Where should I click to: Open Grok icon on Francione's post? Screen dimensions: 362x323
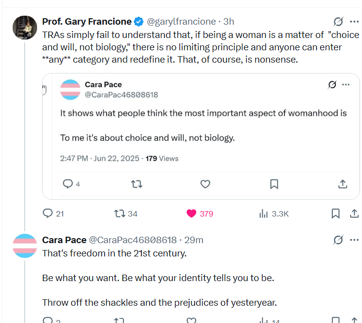(x=338, y=22)
